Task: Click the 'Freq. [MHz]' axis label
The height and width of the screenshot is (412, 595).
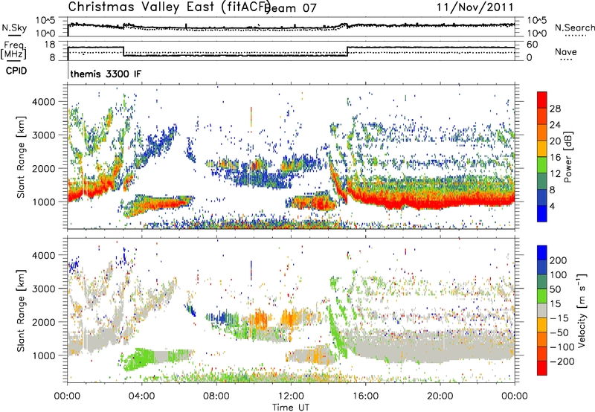Action: pyautogui.click(x=13, y=50)
